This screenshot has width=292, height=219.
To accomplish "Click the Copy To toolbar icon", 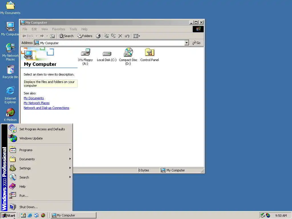I will pos(113,36).
